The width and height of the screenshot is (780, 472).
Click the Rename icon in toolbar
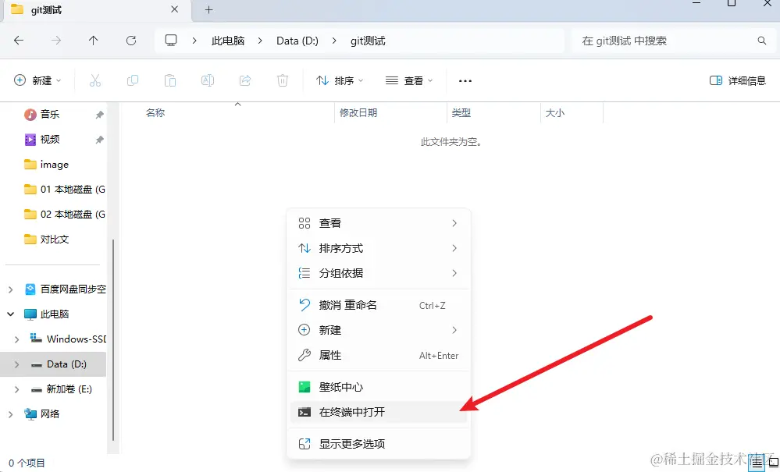208,80
